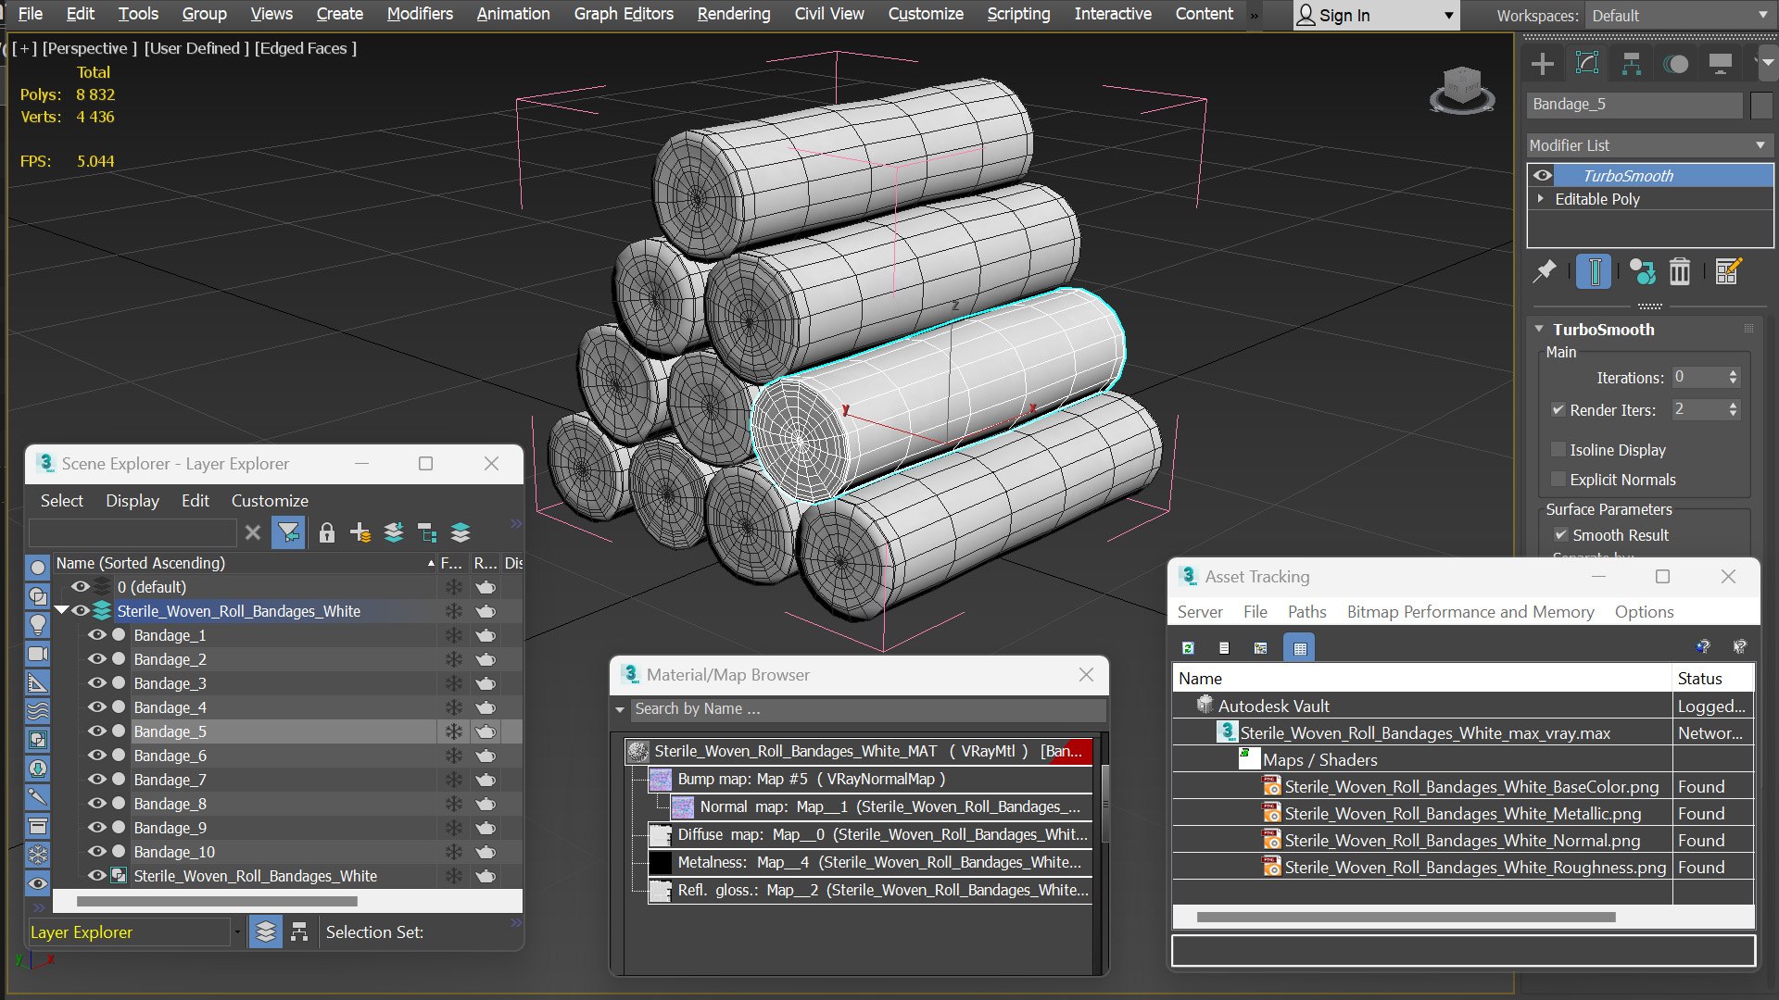
Task: Clear the Scene Explorer search with X
Action: (x=253, y=532)
